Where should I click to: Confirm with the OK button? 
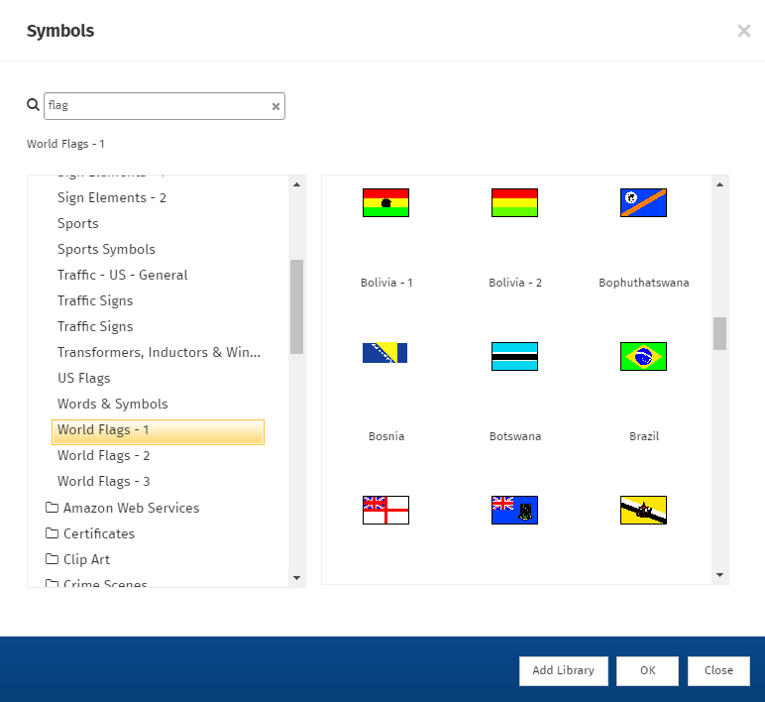pyautogui.click(x=647, y=671)
